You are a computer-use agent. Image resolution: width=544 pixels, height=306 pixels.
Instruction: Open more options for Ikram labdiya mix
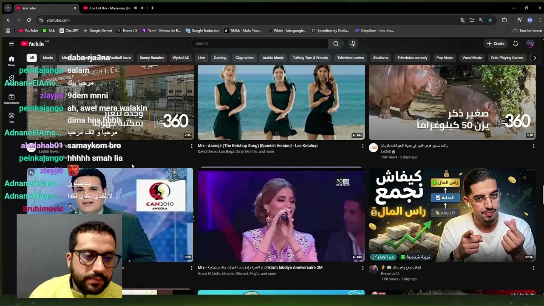(x=363, y=268)
